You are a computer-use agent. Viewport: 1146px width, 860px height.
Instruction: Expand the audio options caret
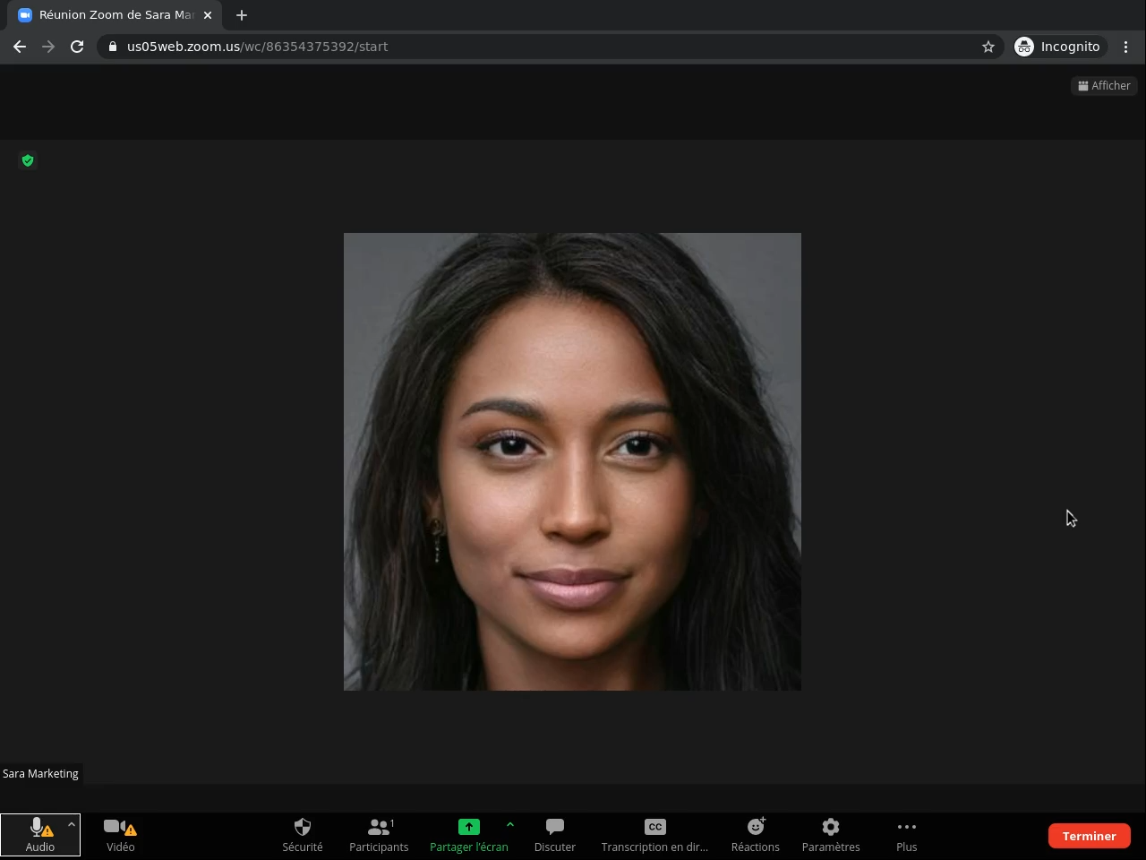tap(71, 824)
